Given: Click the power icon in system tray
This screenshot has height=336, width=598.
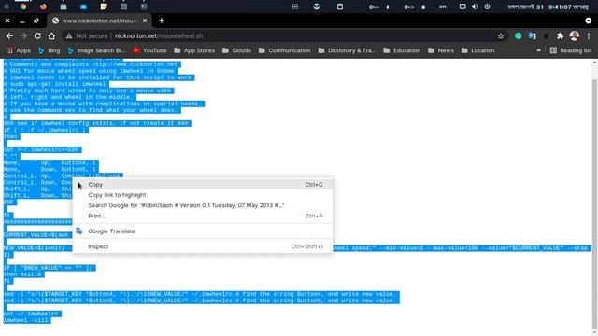Looking at the screenshot, I should pyautogui.click(x=487, y=7).
